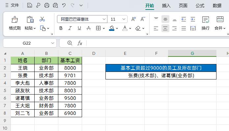The height and width of the screenshot is (131, 229).
Task: Toggle Bold formatting
Action: 61,28
